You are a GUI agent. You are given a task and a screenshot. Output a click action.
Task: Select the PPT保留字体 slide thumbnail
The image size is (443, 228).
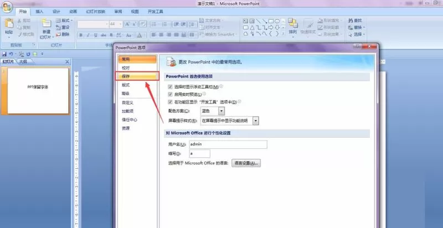point(38,91)
